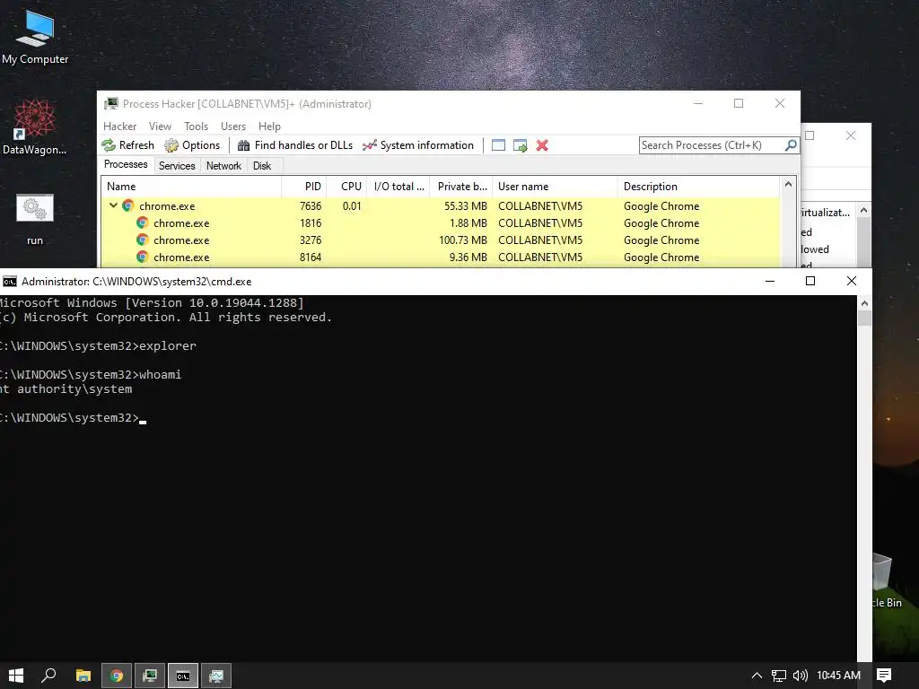Show hidden system tray icons
Viewport: 919px width, 689px height.
(757, 676)
